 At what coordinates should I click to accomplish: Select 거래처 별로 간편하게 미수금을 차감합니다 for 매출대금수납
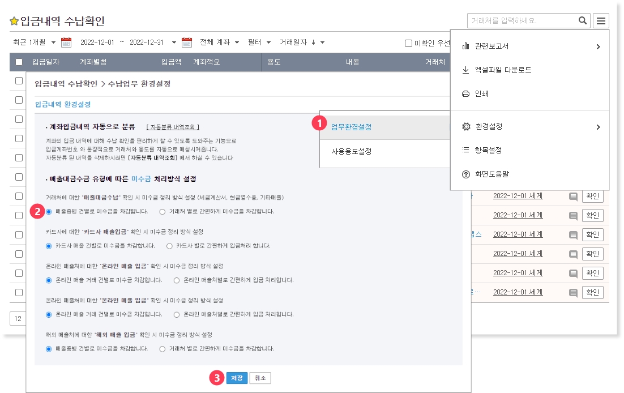coord(163,212)
